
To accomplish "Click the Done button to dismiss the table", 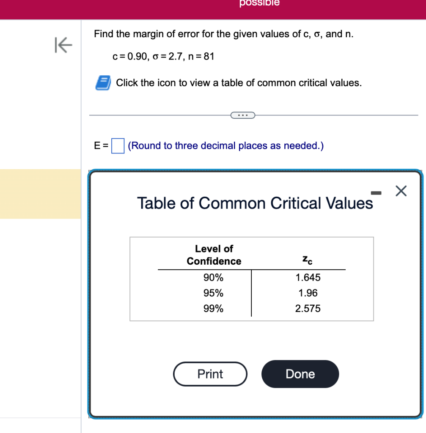I will click(300, 374).
